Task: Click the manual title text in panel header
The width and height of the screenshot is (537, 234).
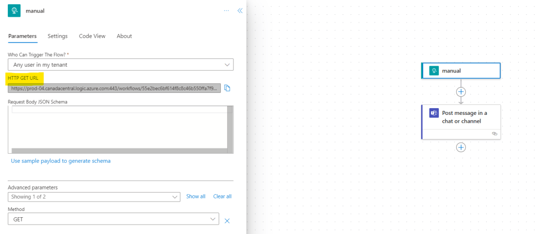Action: [x=35, y=10]
